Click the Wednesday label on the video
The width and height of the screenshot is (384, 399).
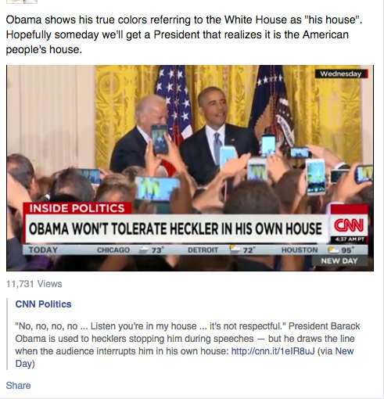(x=341, y=74)
